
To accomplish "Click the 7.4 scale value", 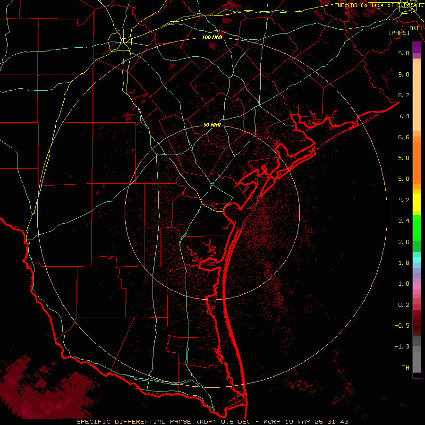I will click(x=404, y=116).
